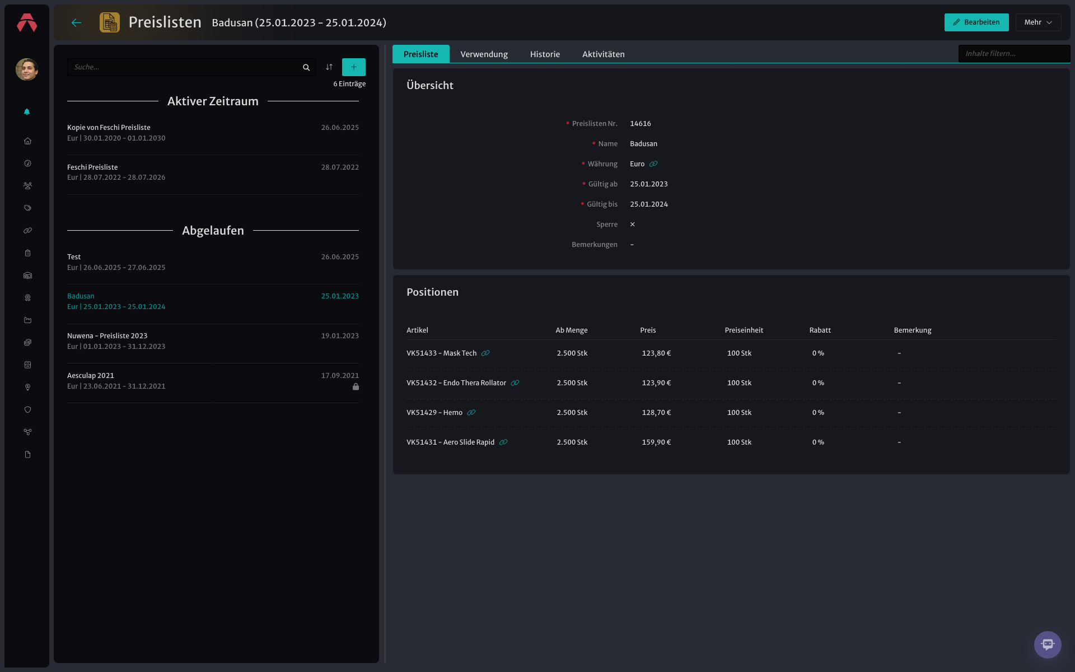The width and height of the screenshot is (1075, 672).
Task: Expand the Mehr dropdown menu
Action: 1038,22
